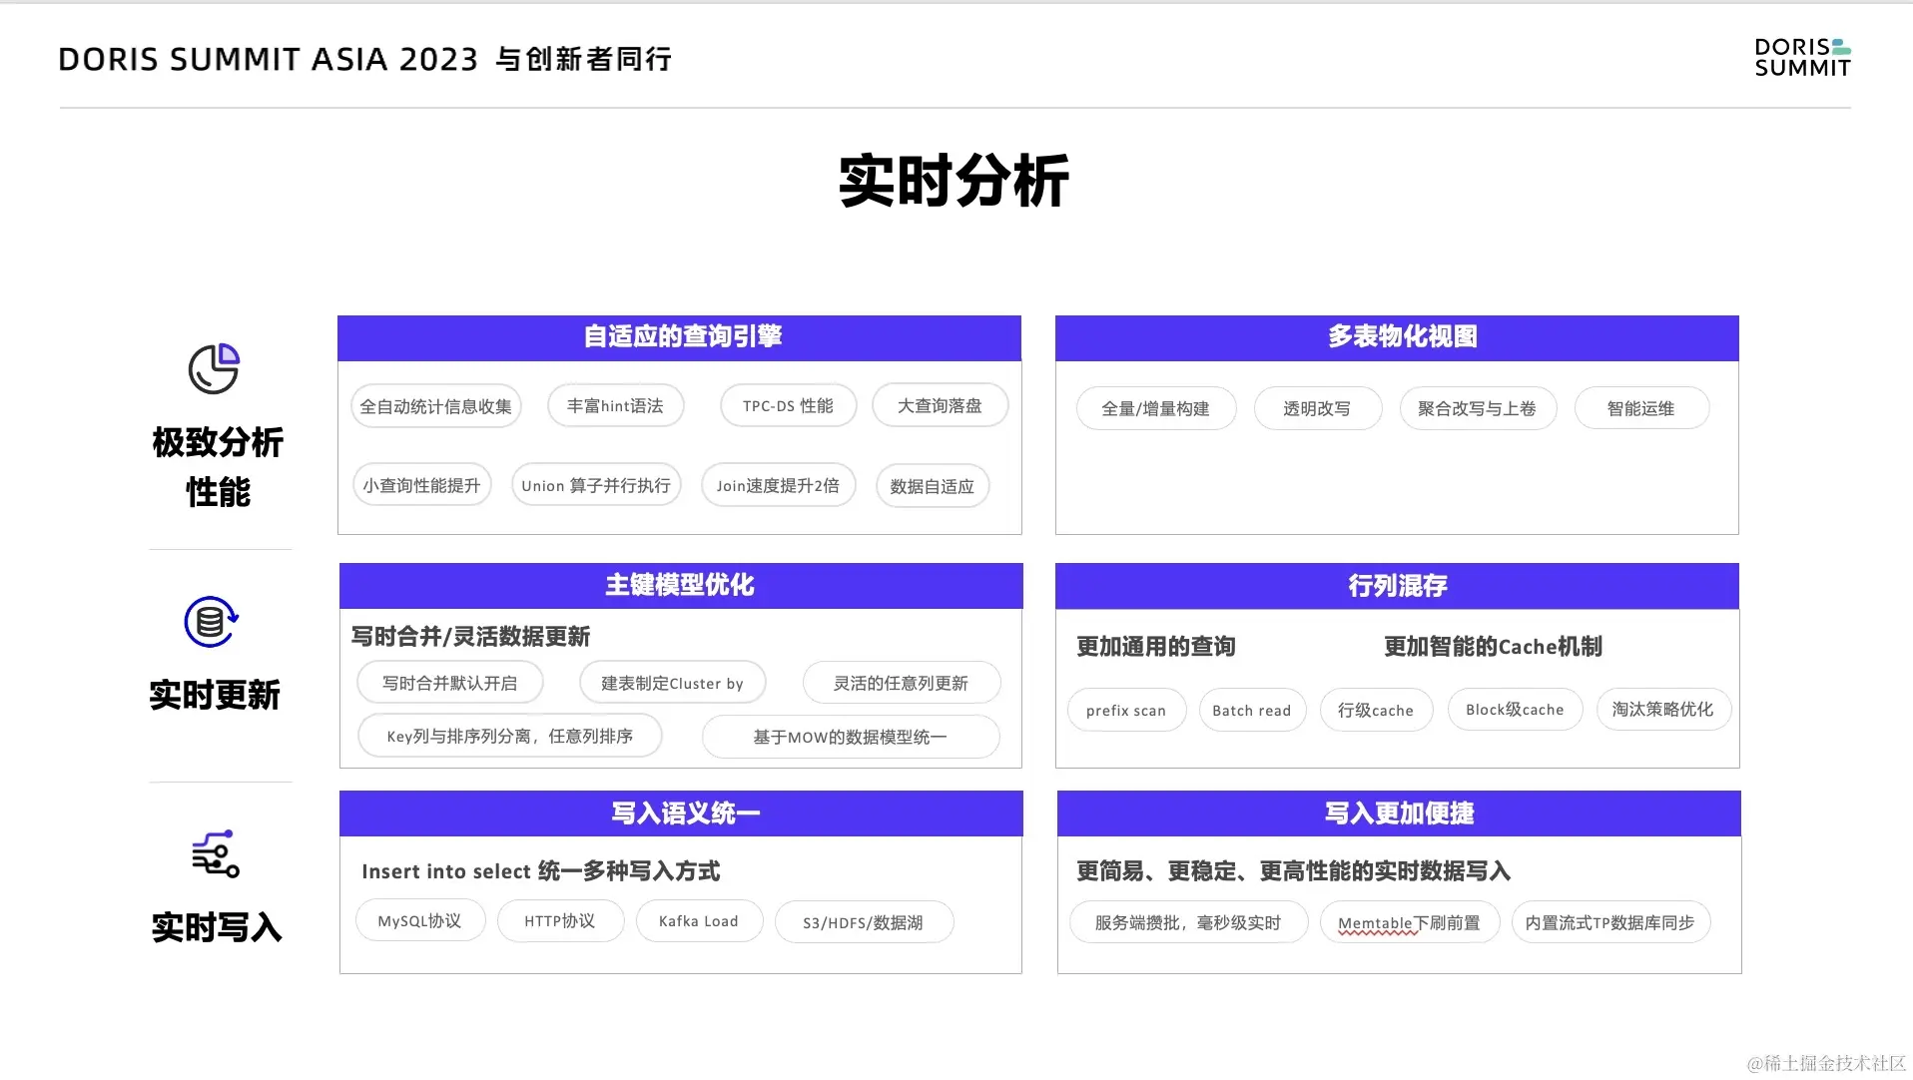1913x1080 pixels.
Task: Click the 全自动统计信息收集 pill
Action: (436, 406)
